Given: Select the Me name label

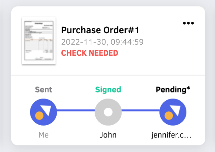Looking at the screenshot, I should tap(44, 135).
